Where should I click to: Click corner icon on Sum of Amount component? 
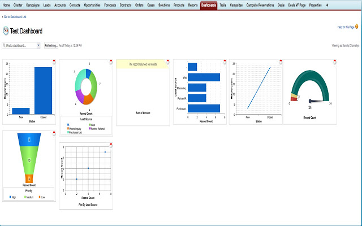167,61
